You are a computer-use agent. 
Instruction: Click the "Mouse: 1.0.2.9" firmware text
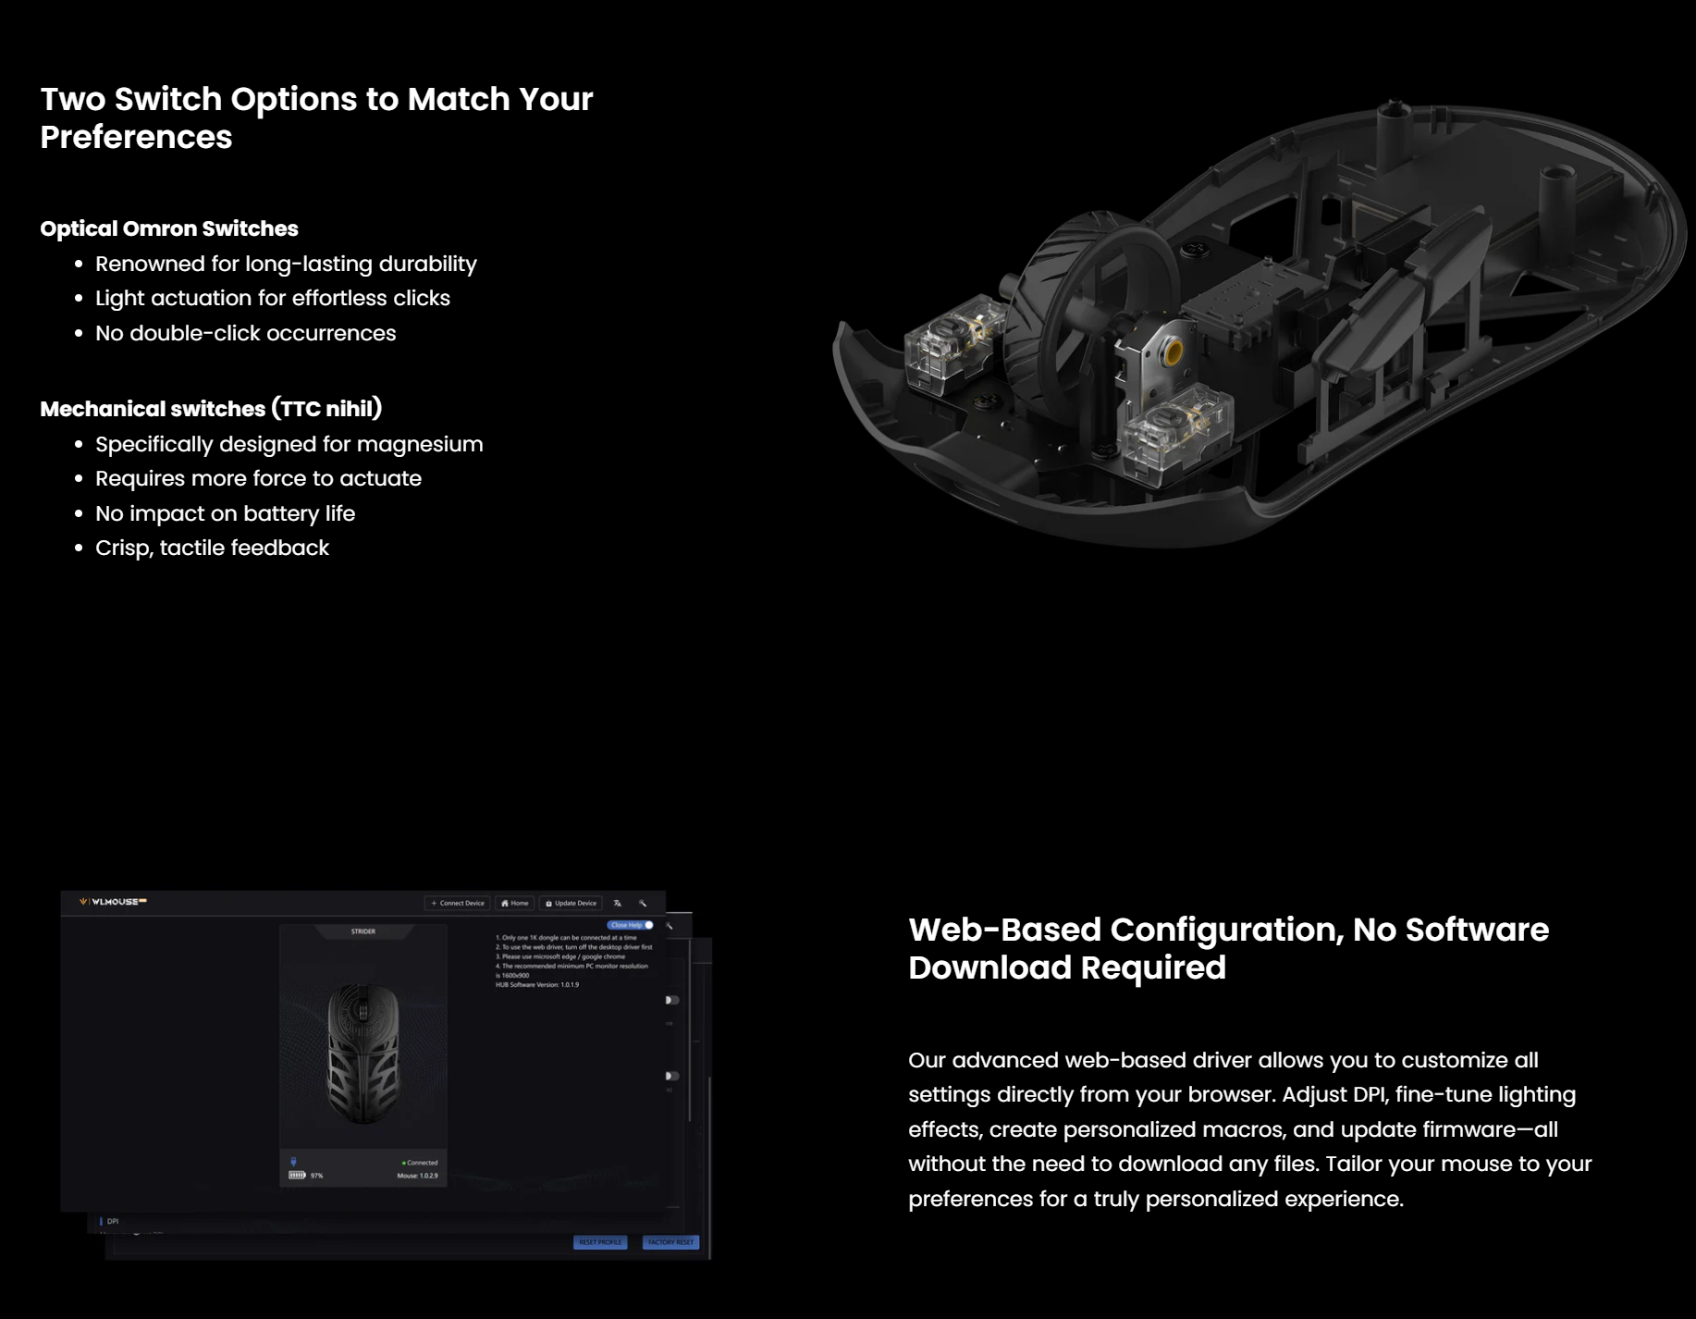click(418, 1176)
